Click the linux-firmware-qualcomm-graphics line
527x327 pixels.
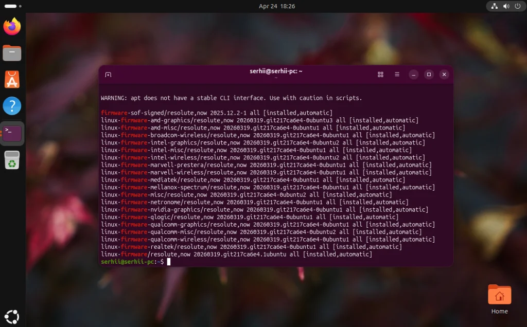click(x=268, y=224)
